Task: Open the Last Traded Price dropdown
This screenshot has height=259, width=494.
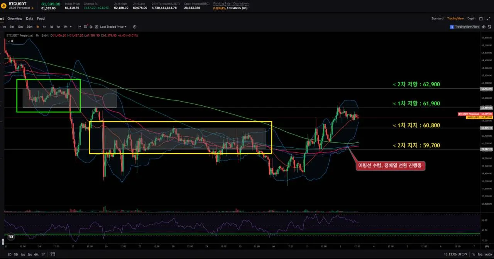Action: (x=113, y=27)
